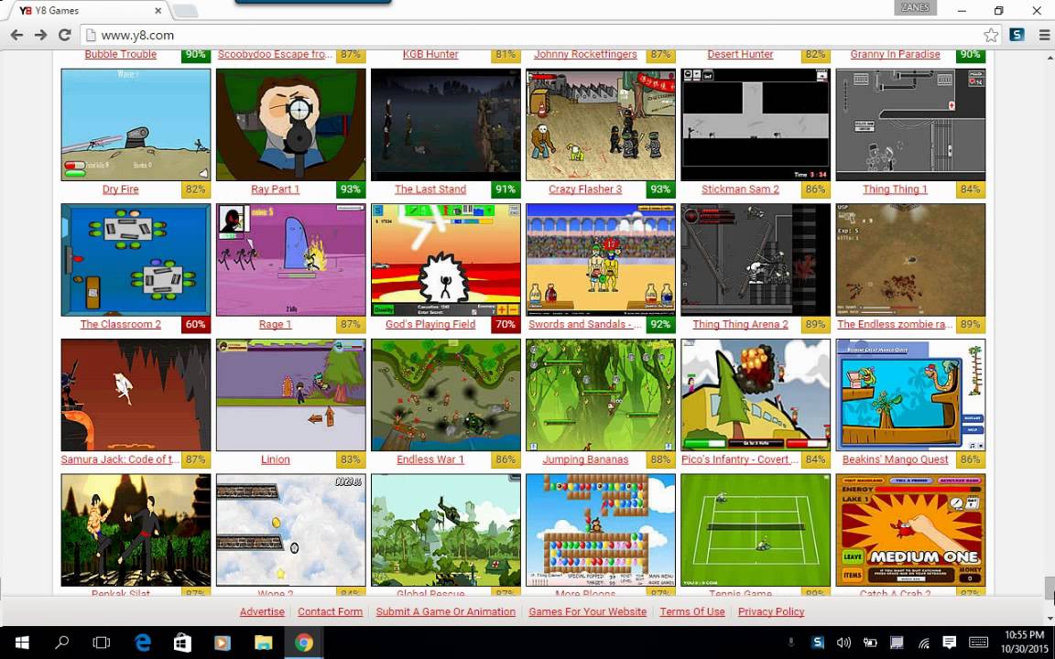
Task: Open God's Playing Field link
Action: (x=430, y=324)
